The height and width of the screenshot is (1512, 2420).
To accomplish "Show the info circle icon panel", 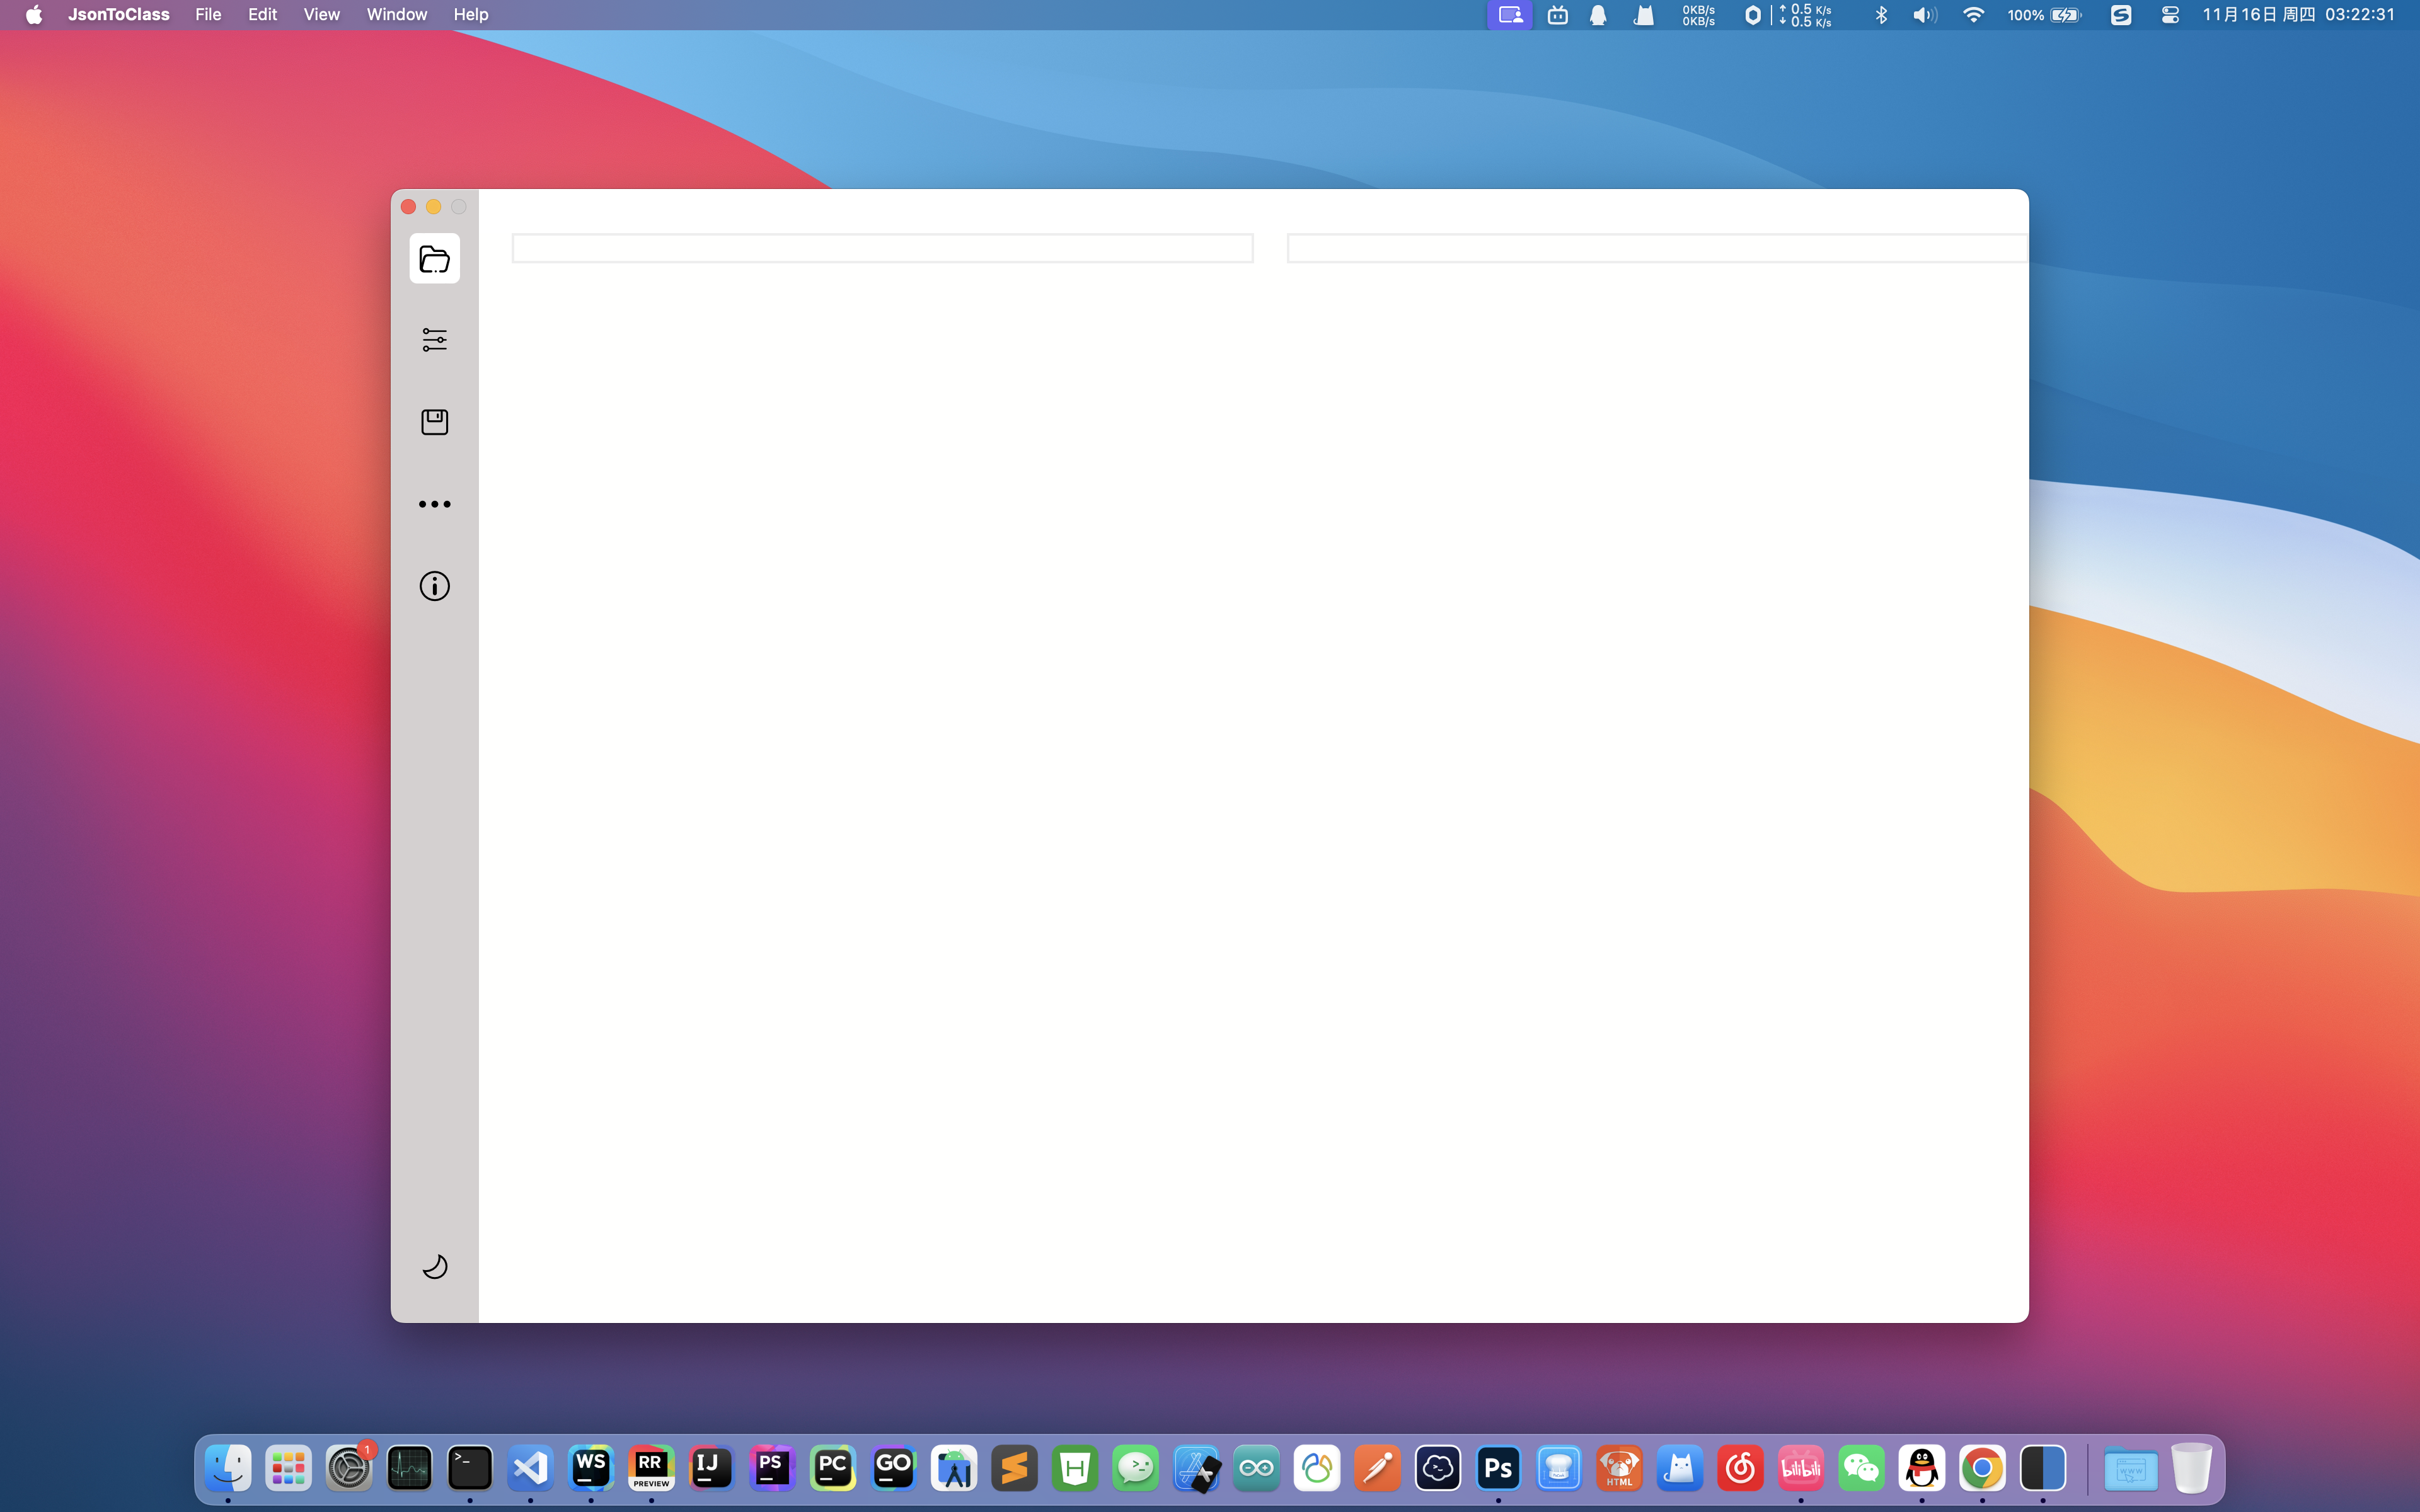I will (434, 586).
